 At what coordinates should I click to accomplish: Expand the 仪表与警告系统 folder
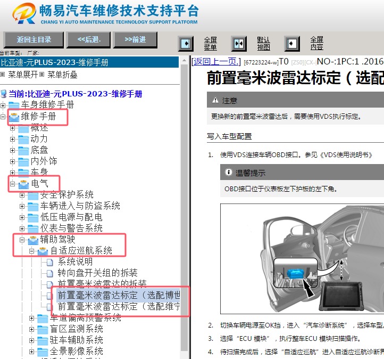tap(22, 229)
